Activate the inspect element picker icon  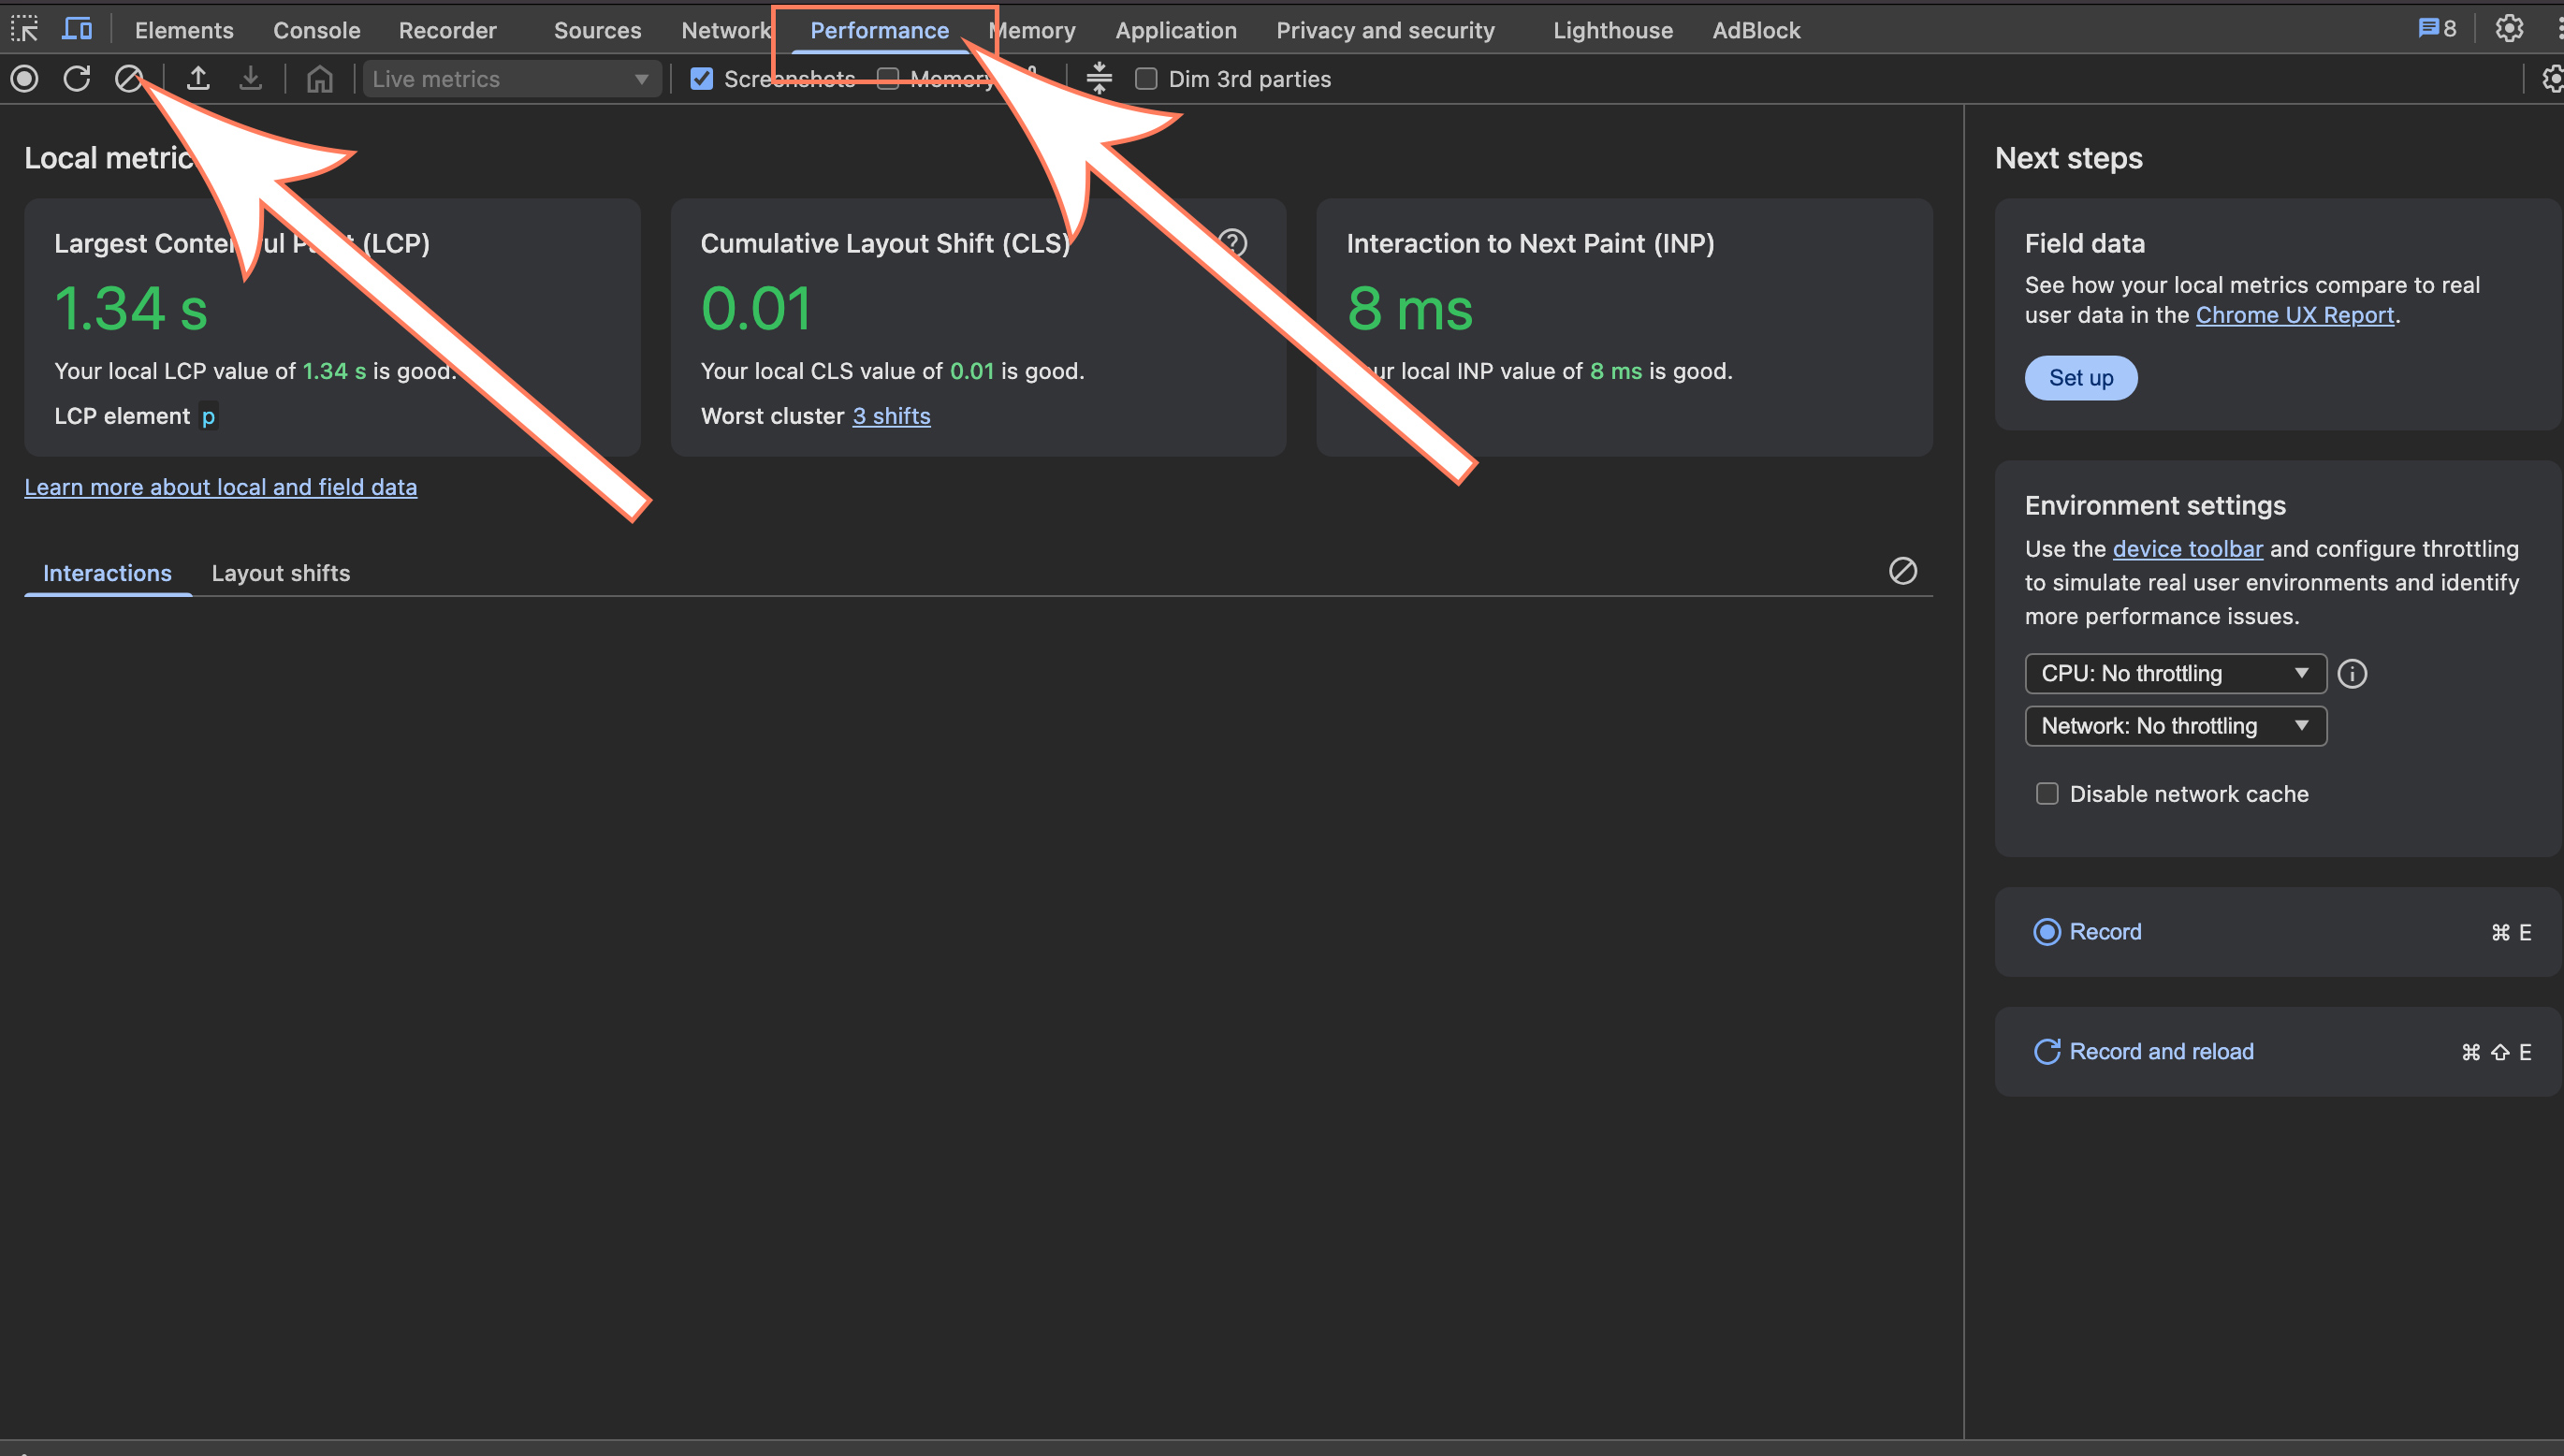coord(24,29)
